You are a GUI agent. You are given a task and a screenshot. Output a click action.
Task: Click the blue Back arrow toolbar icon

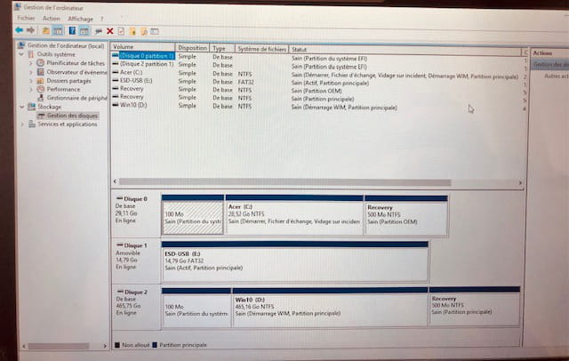[20, 30]
